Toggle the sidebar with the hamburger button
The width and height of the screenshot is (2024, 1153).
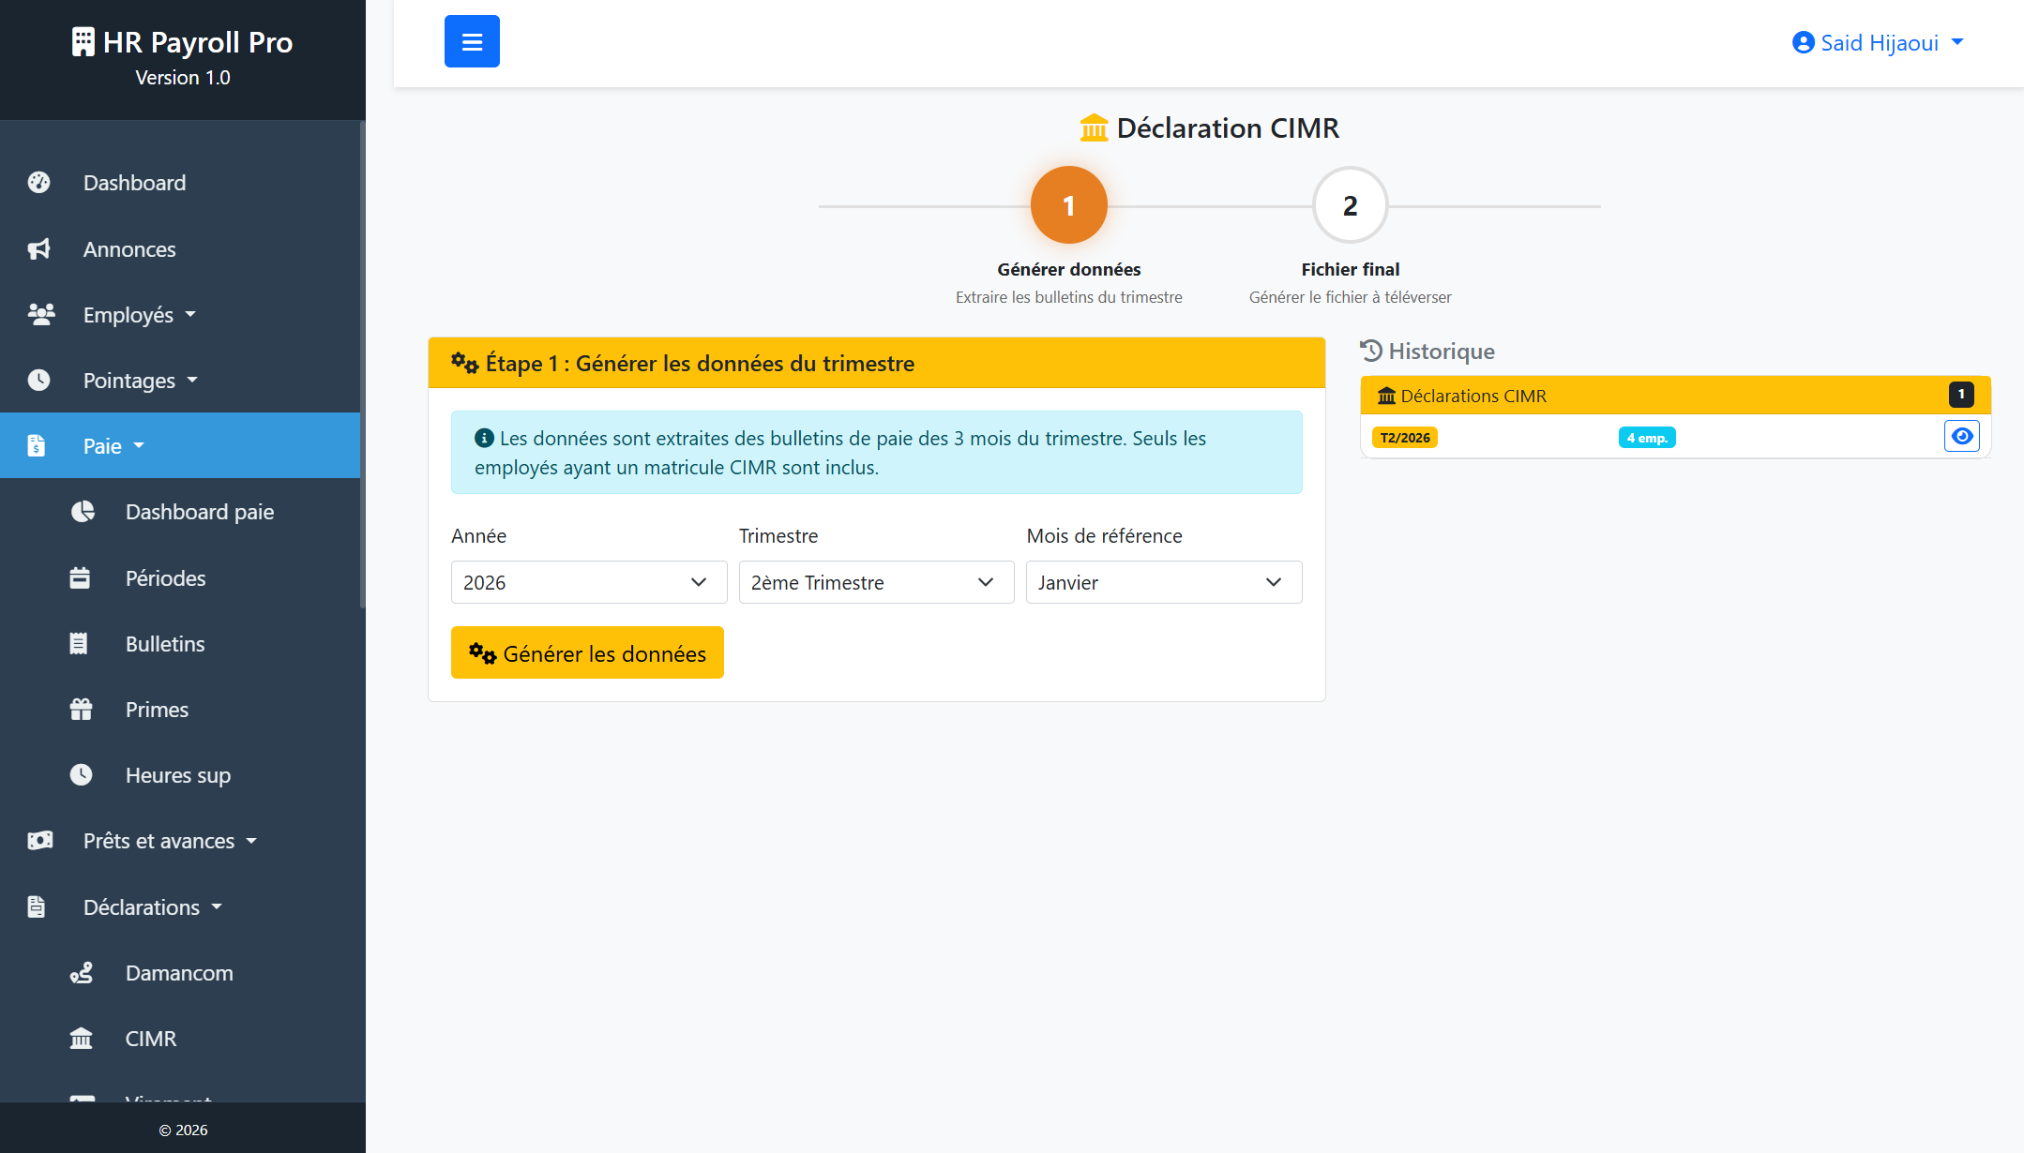coord(472,41)
